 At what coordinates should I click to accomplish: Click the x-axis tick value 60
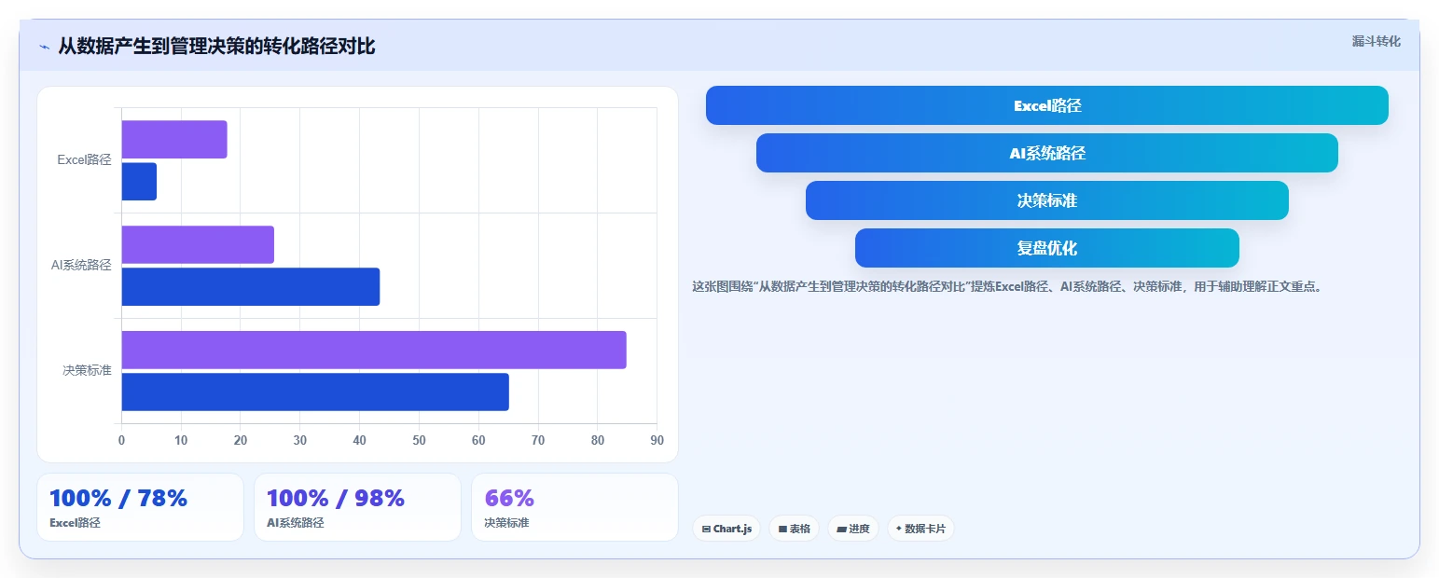coord(478,440)
